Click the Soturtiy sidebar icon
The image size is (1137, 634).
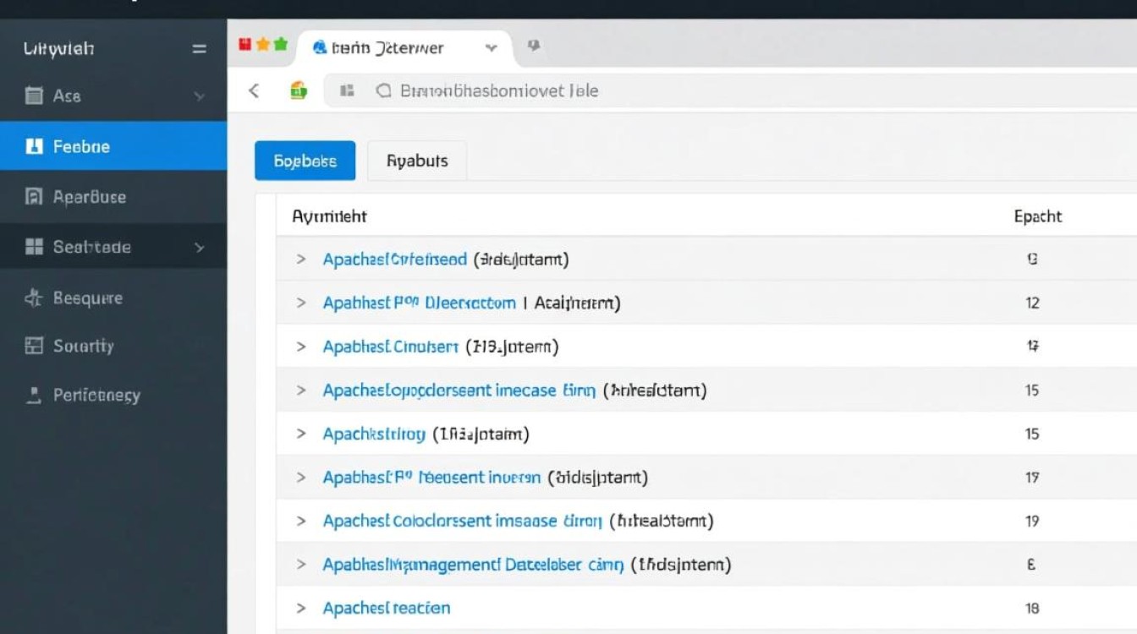(34, 345)
